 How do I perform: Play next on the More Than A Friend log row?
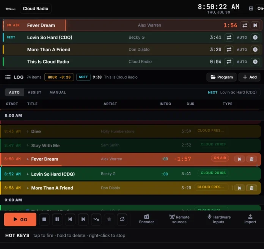[240, 188]
